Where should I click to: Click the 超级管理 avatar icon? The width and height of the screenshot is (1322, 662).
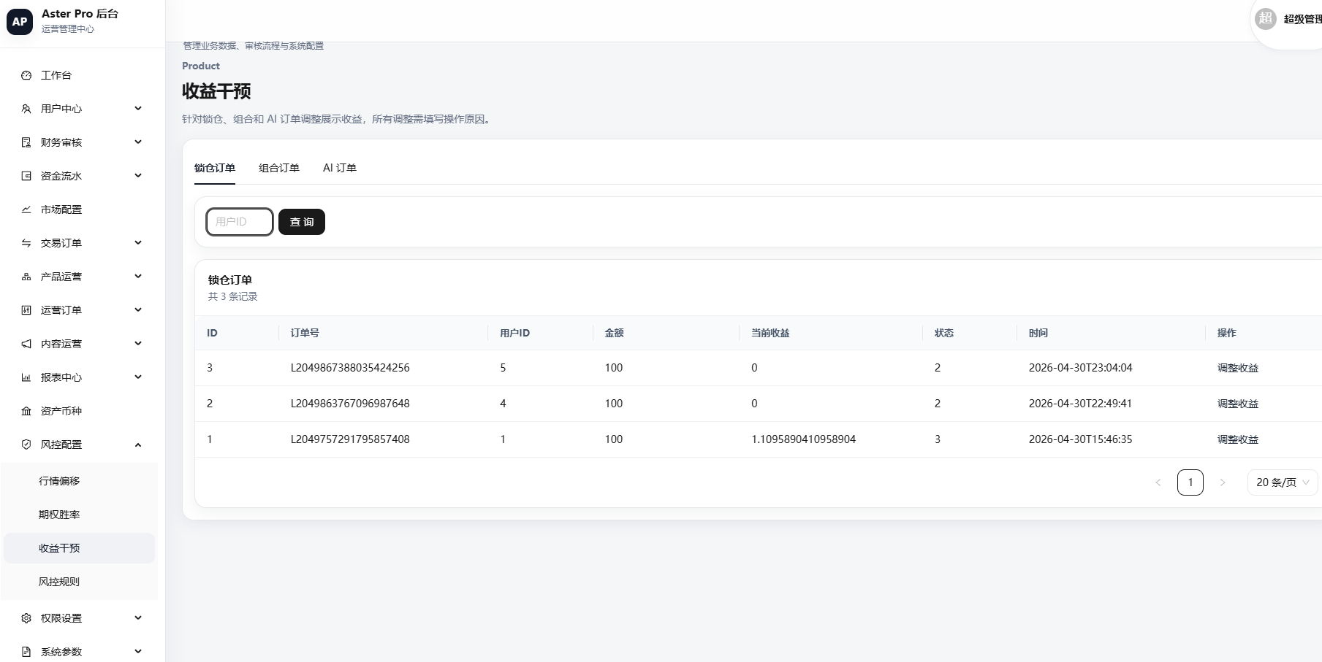1266,19
